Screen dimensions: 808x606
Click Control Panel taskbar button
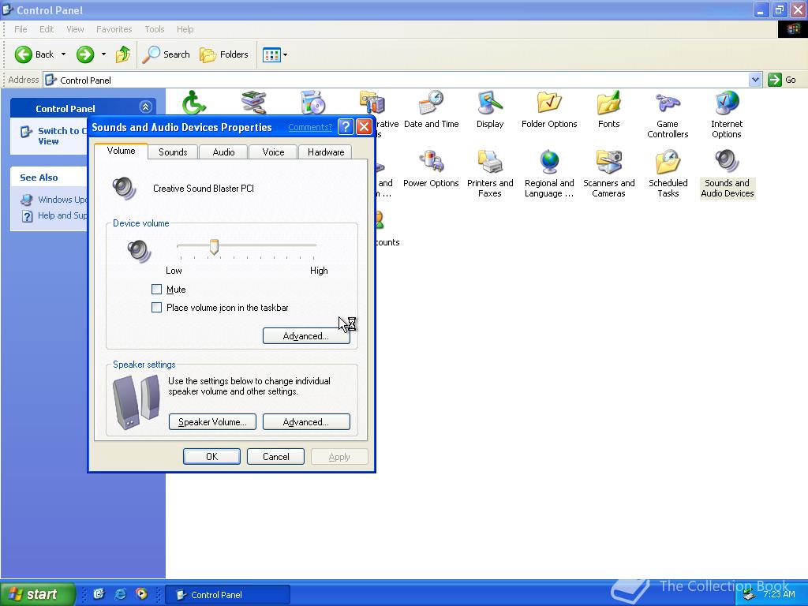click(x=228, y=595)
